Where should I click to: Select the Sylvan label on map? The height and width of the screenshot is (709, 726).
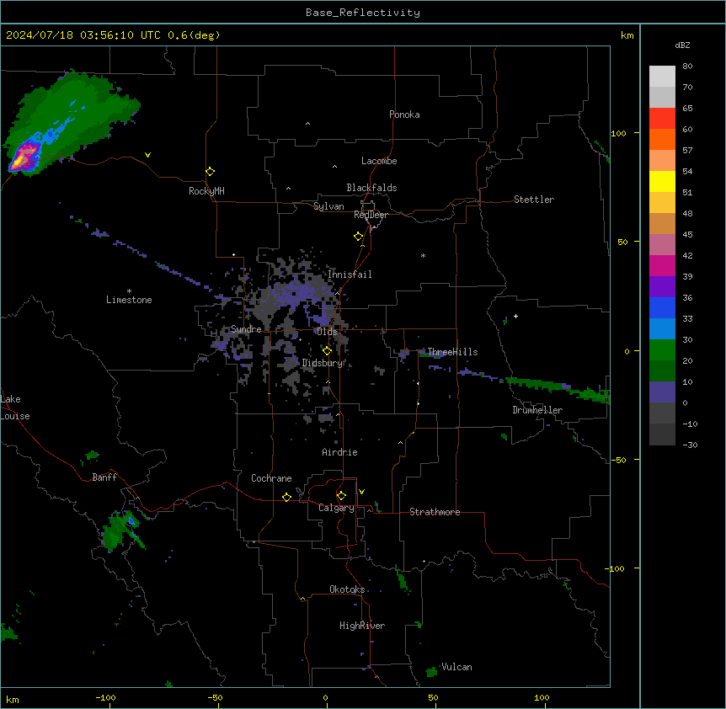click(328, 206)
